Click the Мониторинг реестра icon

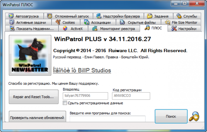tap(95, 28)
